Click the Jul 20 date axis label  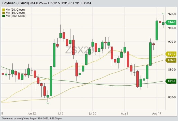93,113
